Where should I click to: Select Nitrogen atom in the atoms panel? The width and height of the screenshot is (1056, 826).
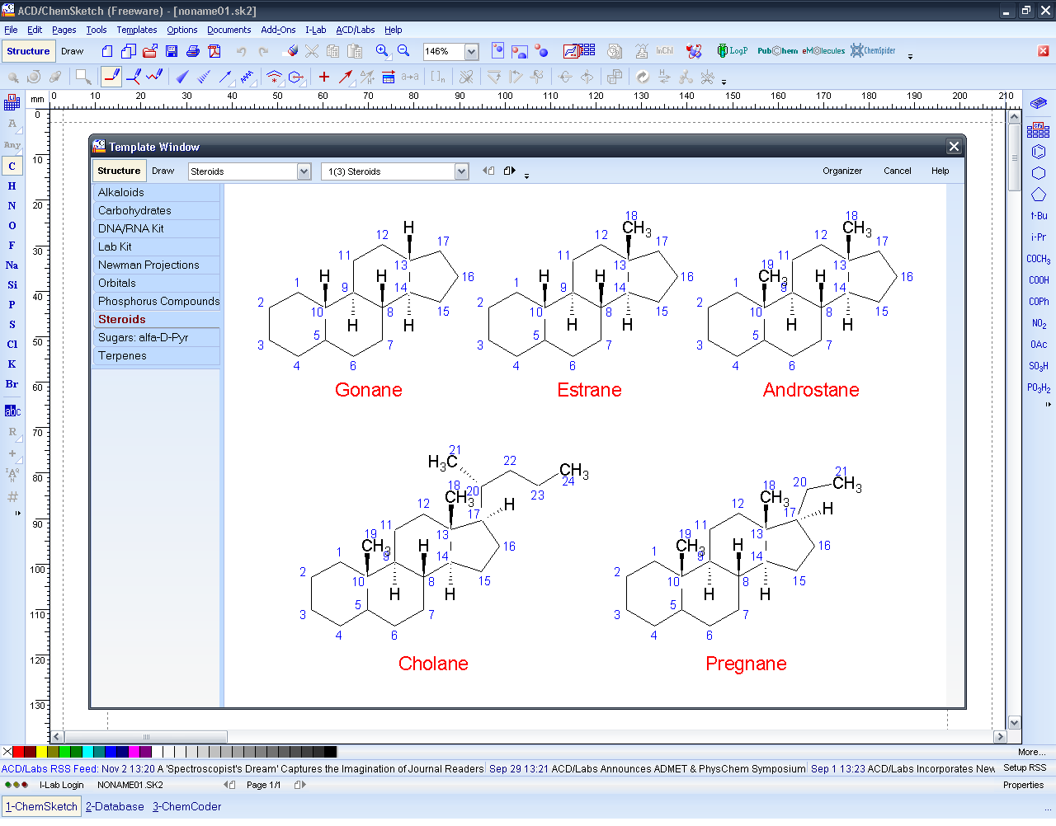(12, 205)
